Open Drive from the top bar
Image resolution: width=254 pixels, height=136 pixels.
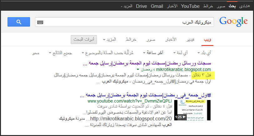click(x=141, y=6)
